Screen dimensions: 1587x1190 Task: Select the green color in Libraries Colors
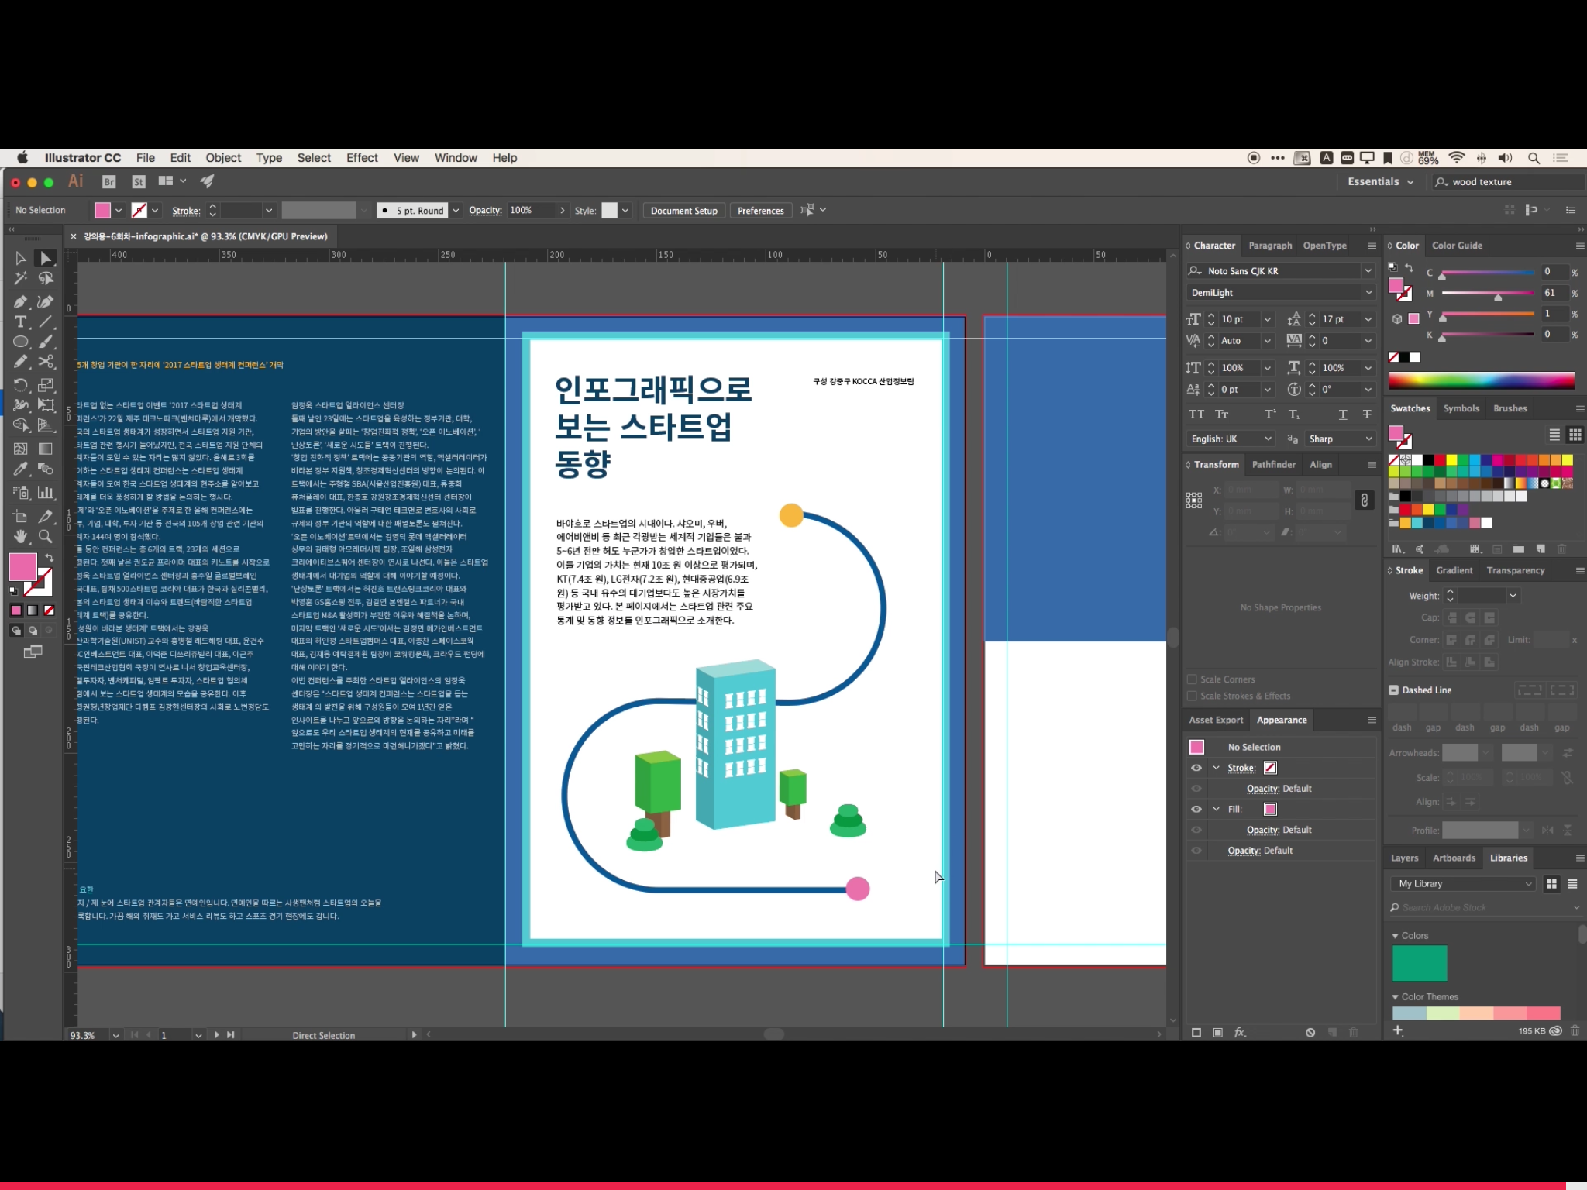click(1420, 963)
